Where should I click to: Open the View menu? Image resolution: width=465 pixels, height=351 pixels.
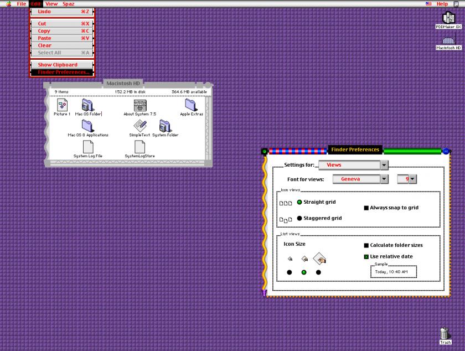[x=51, y=4]
